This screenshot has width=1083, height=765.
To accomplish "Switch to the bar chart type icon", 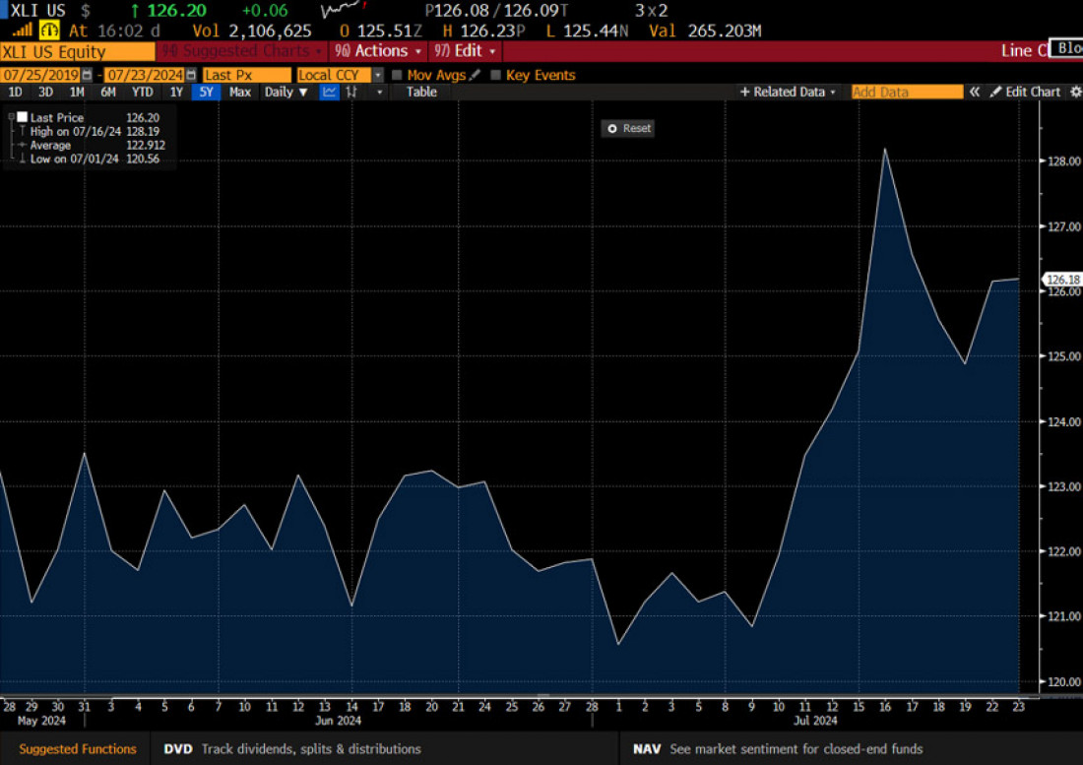I will tap(353, 92).
